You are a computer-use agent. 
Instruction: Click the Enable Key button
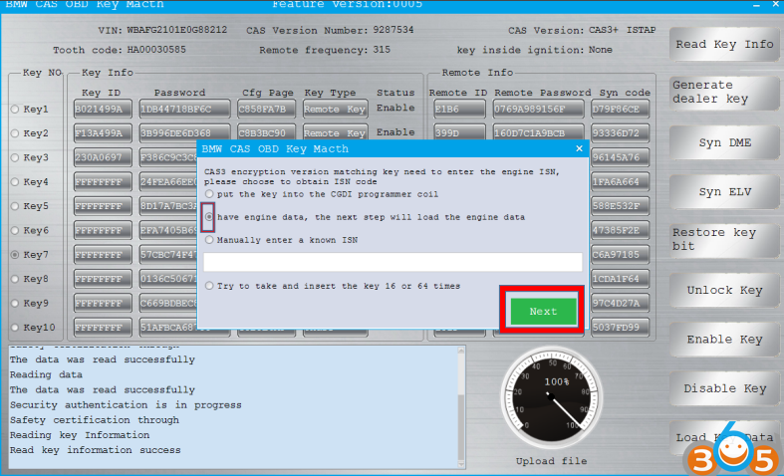[723, 340]
